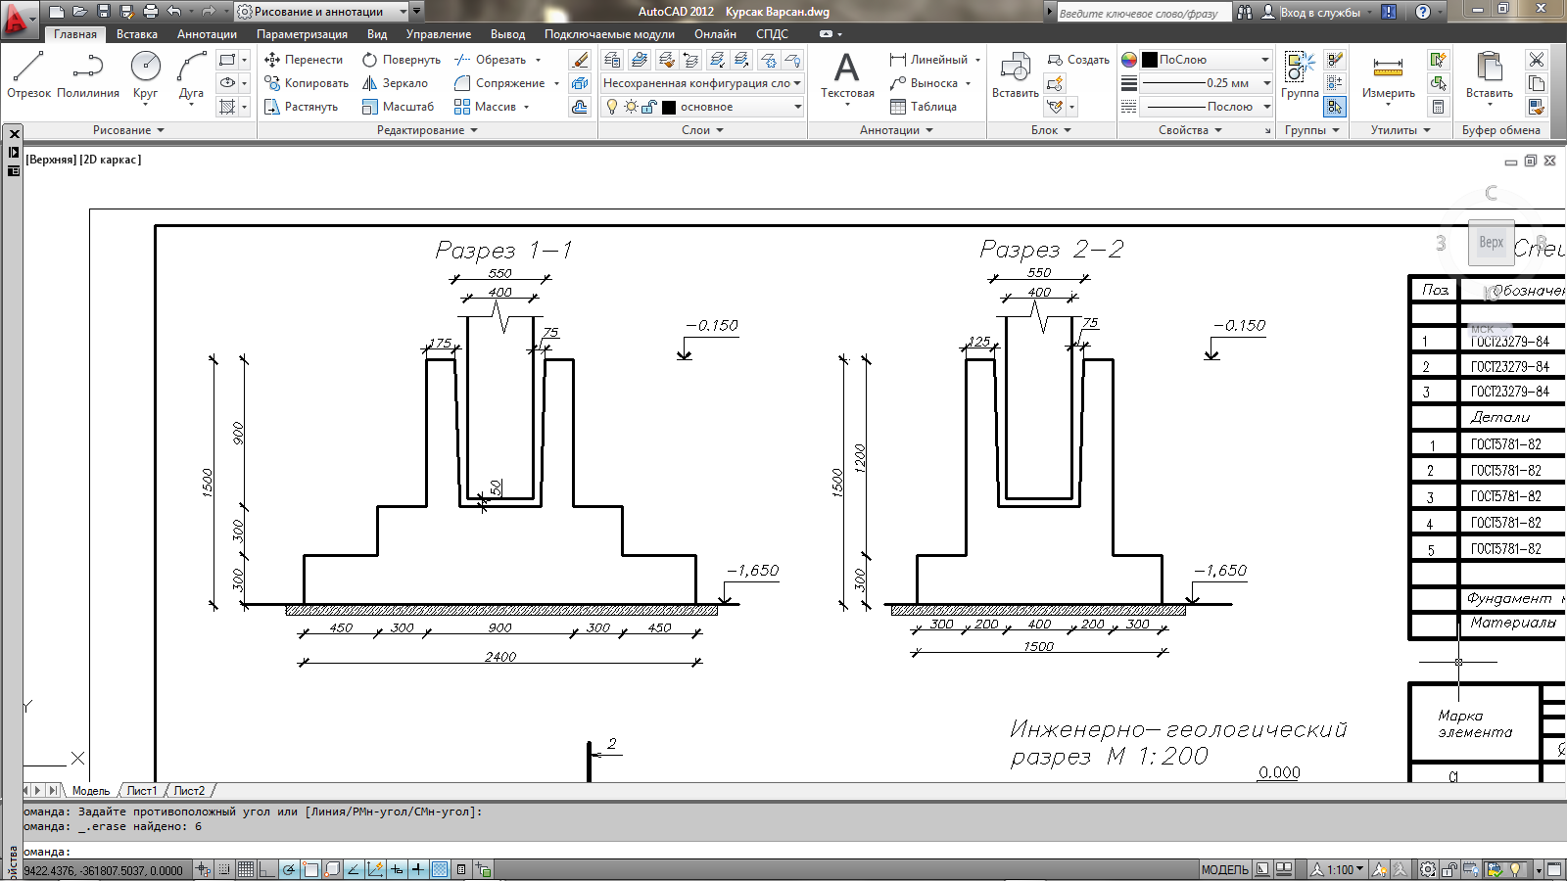Click the Обрезать trim tool
Viewport: 1567px width, 881px height.
[491, 60]
